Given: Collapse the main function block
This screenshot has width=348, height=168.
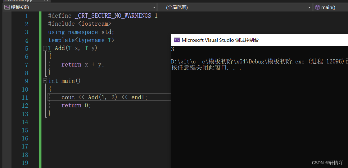Looking at the screenshot, I should click(x=45, y=81).
